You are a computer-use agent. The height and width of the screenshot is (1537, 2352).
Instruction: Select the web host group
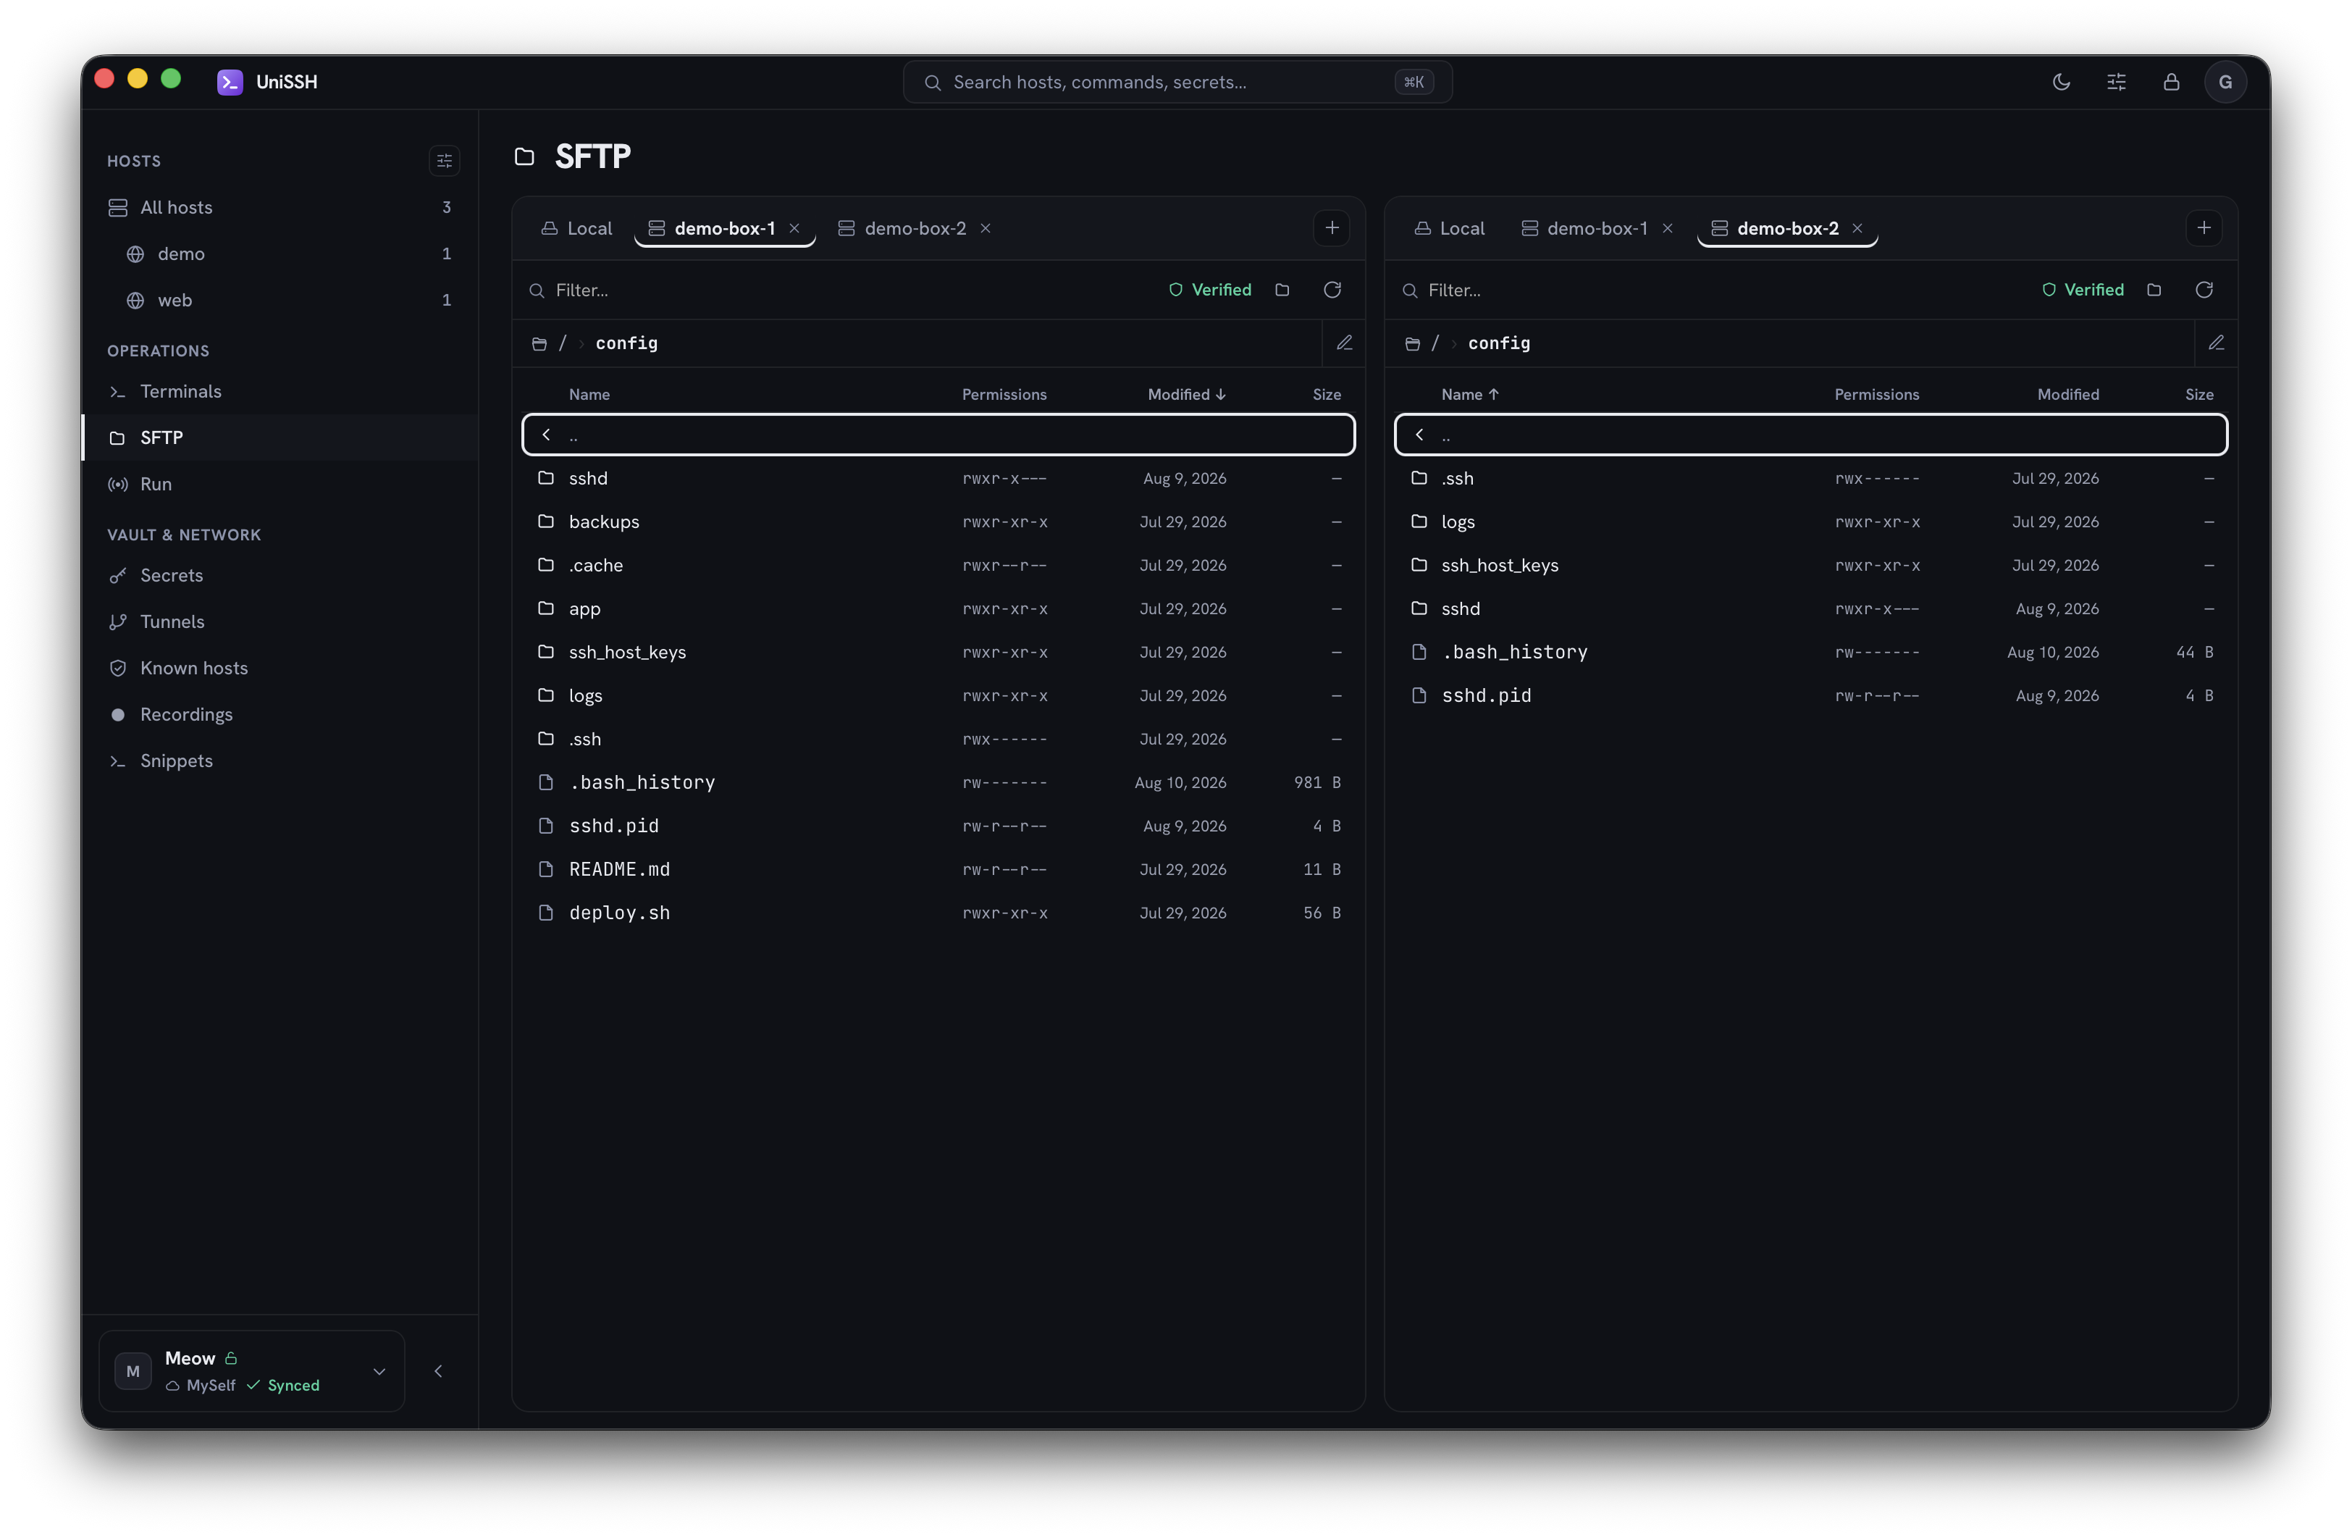click(x=280, y=301)
